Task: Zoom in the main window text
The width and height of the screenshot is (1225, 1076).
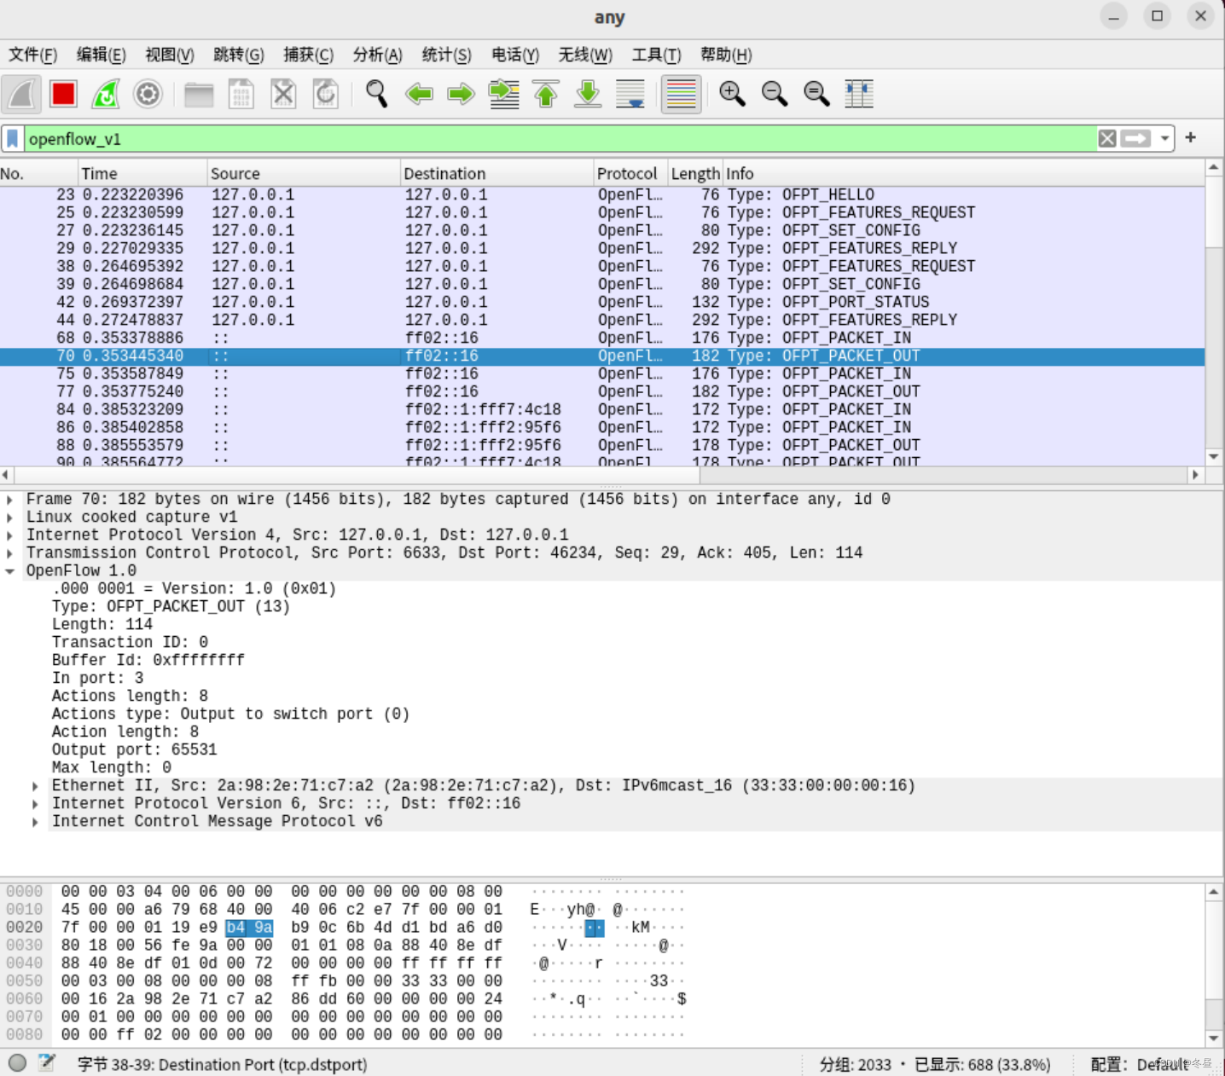Action: coord(732,94)
